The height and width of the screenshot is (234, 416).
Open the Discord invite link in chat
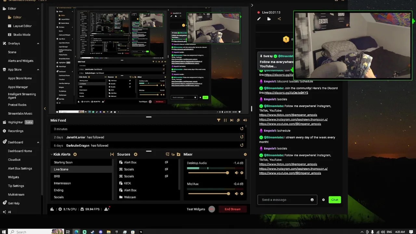pyautogui.click(x=286, y=93)
